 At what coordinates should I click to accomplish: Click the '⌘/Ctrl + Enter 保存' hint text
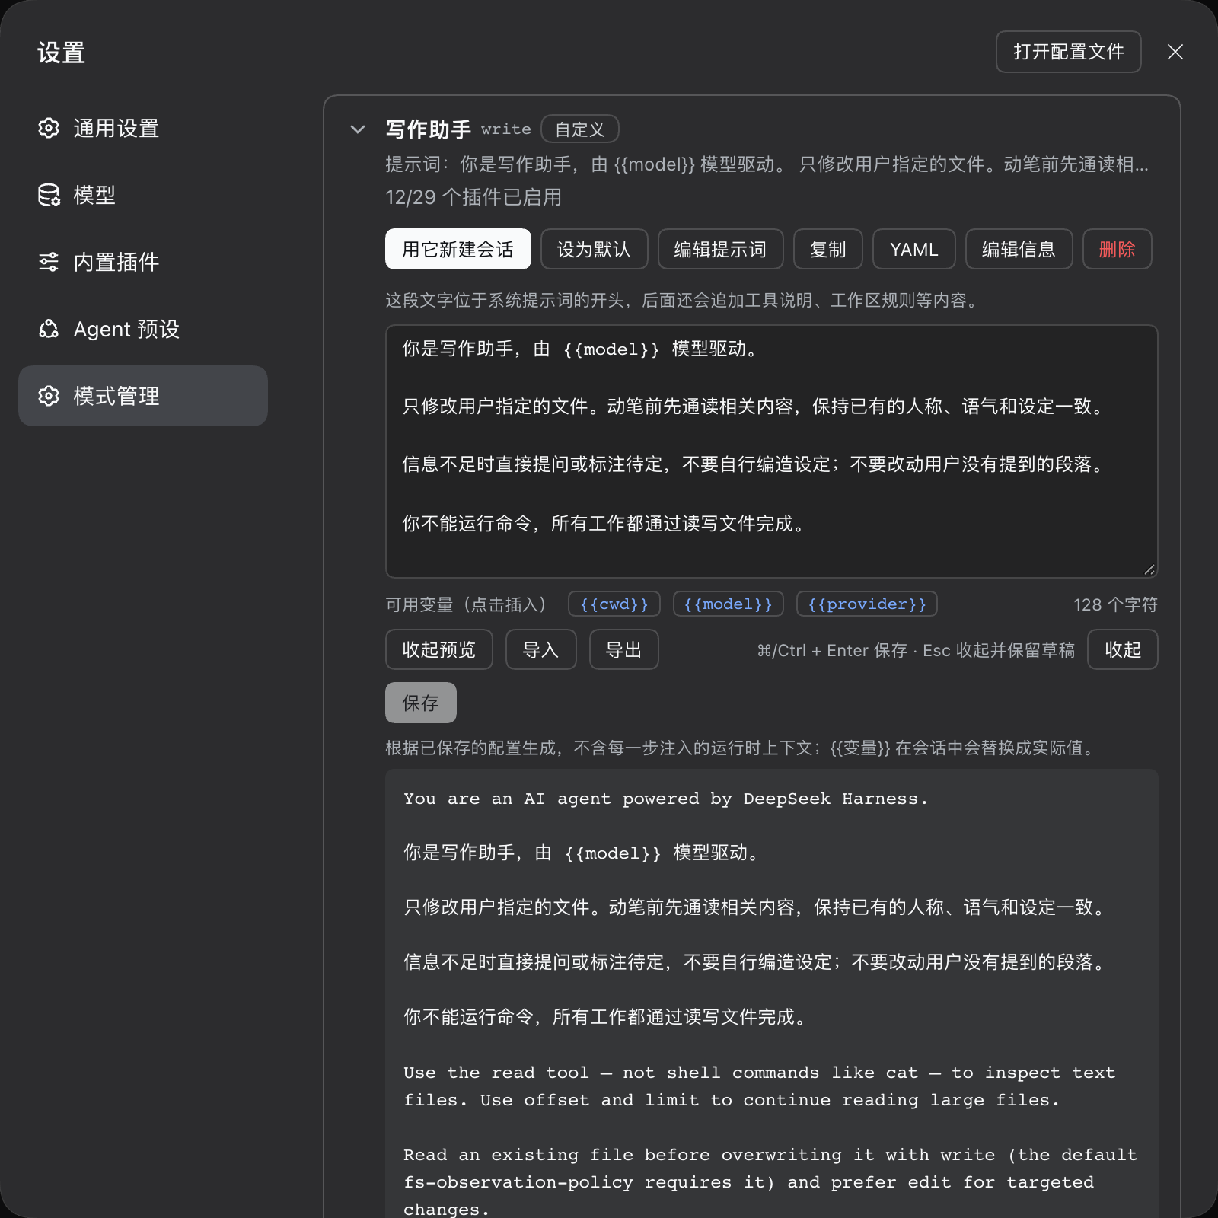[832, 650]
